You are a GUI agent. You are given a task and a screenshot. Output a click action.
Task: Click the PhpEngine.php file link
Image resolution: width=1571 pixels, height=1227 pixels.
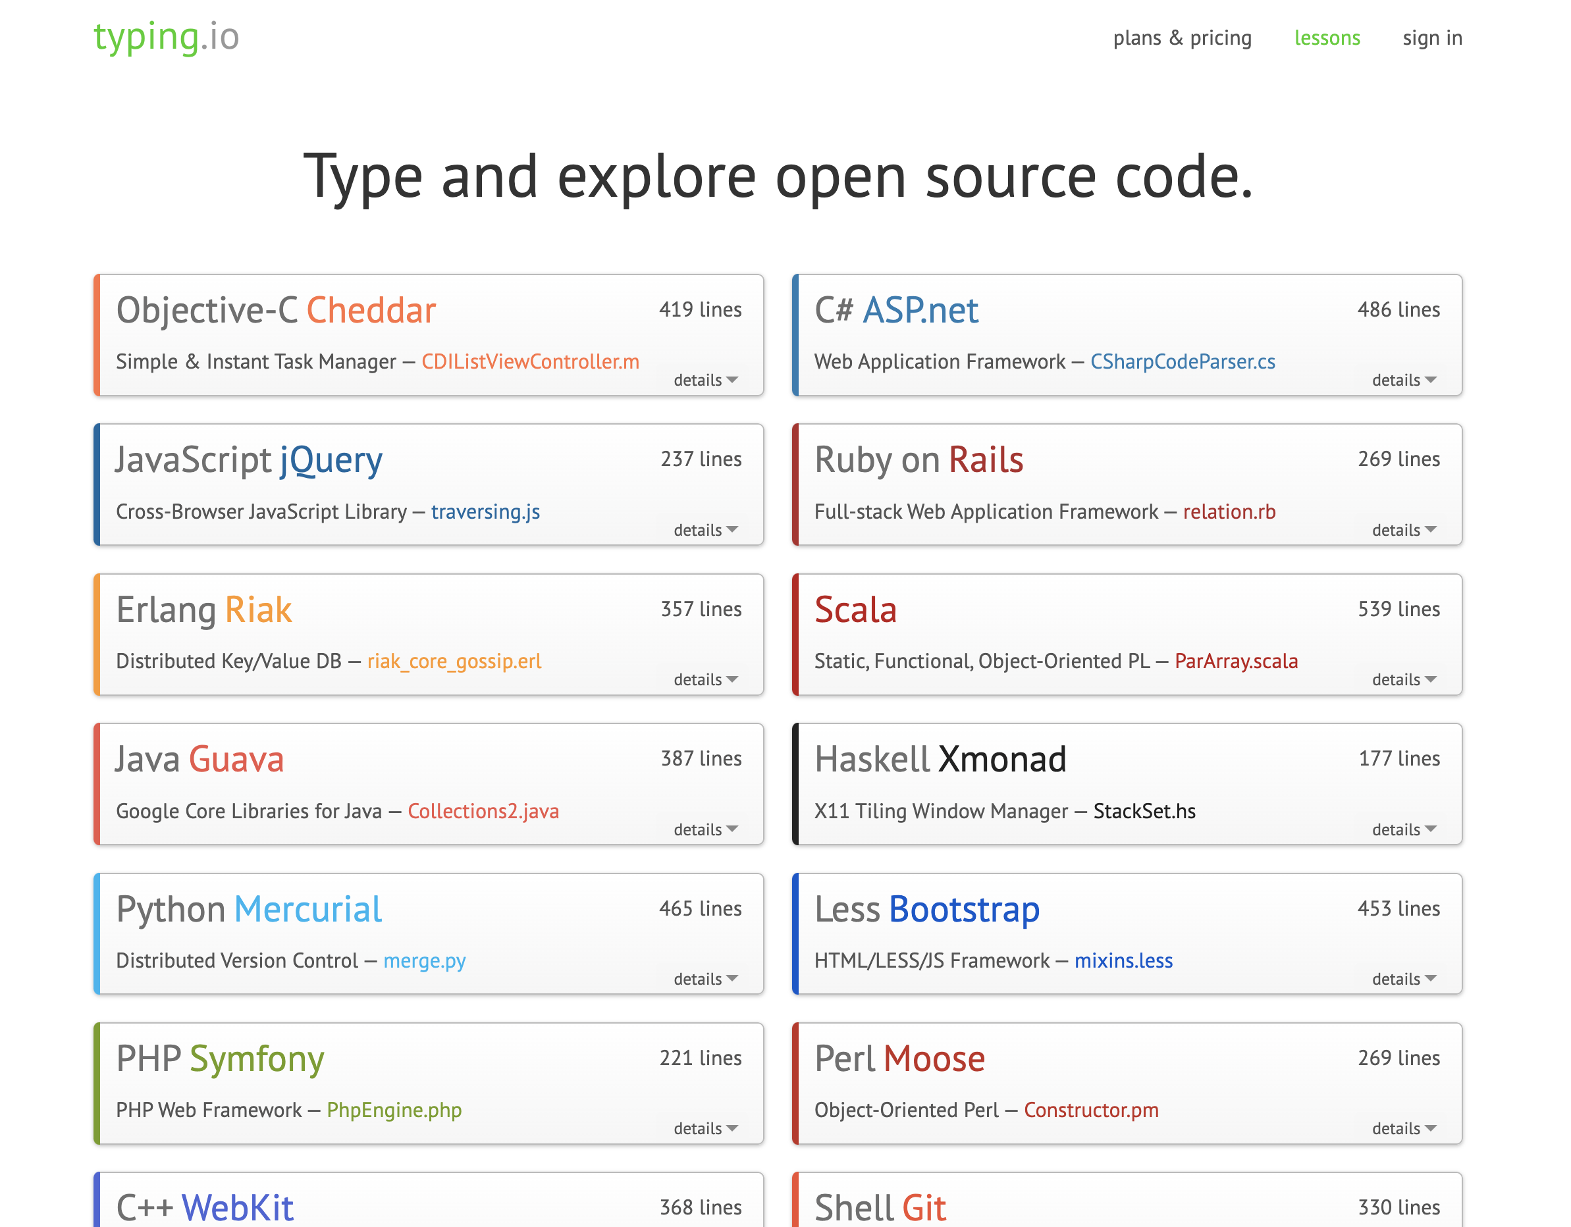(394, 1110)
